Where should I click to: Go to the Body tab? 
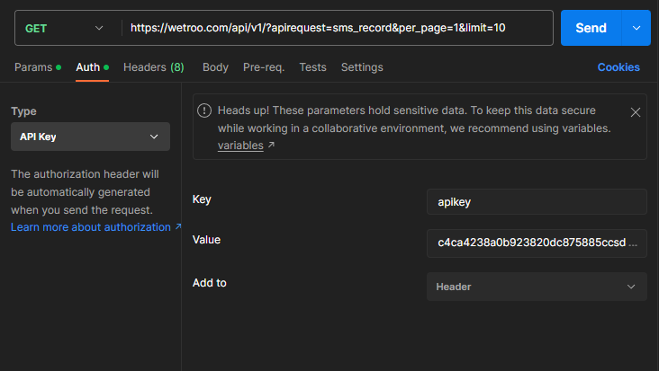point(215,67)
